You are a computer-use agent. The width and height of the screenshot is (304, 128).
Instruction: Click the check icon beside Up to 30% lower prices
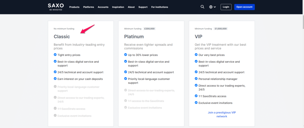(x=126, y=55)
